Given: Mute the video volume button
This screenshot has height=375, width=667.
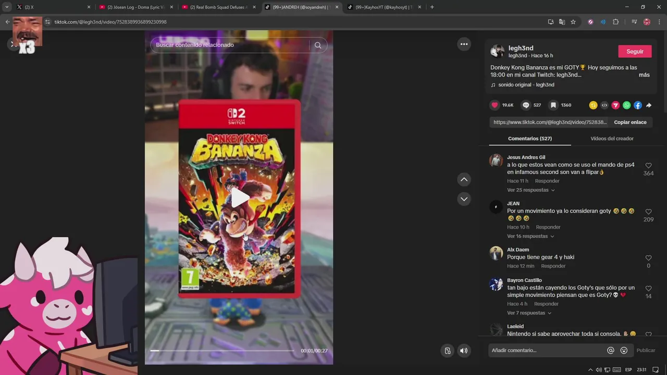Looking at the screenshot, I should [x=464, y=351].
